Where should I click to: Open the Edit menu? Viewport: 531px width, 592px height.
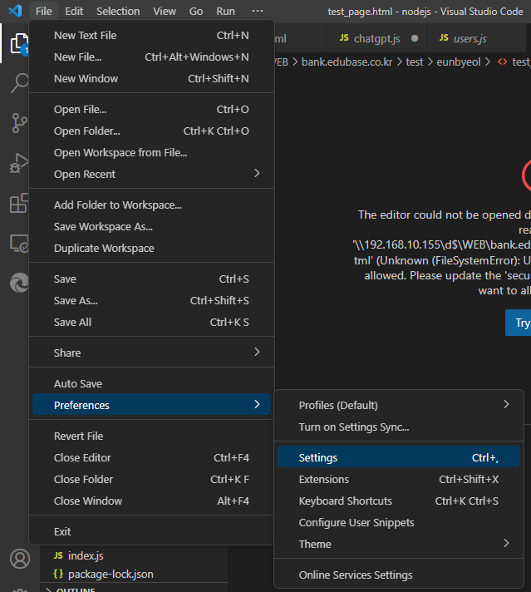click(x=74, y=12)
